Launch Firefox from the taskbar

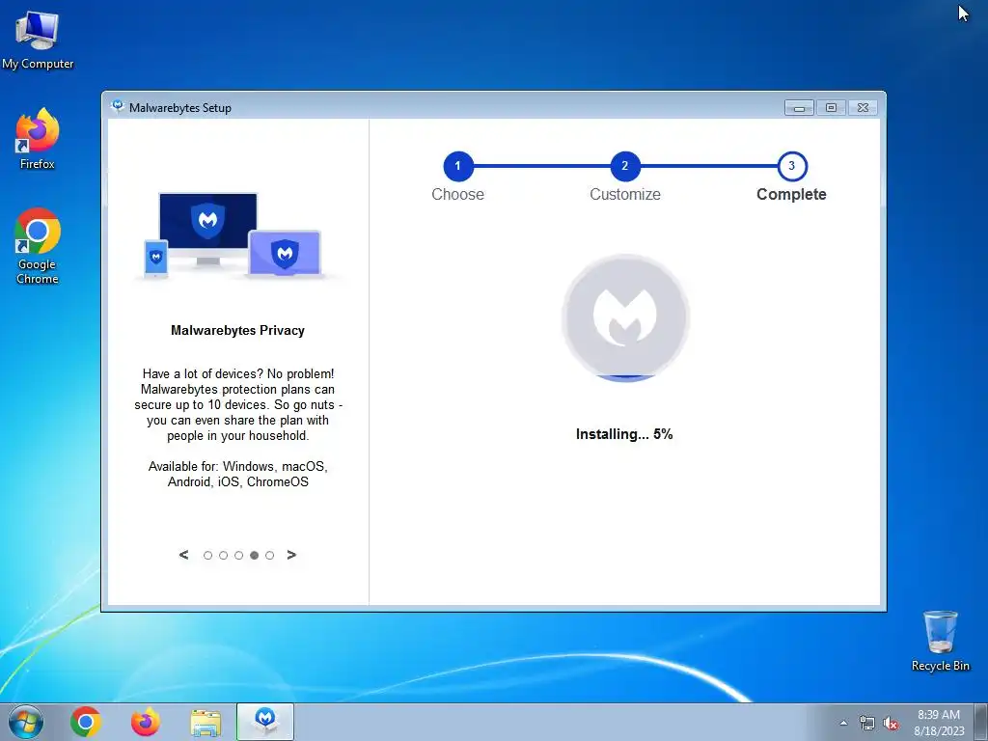tap(145, 722)
